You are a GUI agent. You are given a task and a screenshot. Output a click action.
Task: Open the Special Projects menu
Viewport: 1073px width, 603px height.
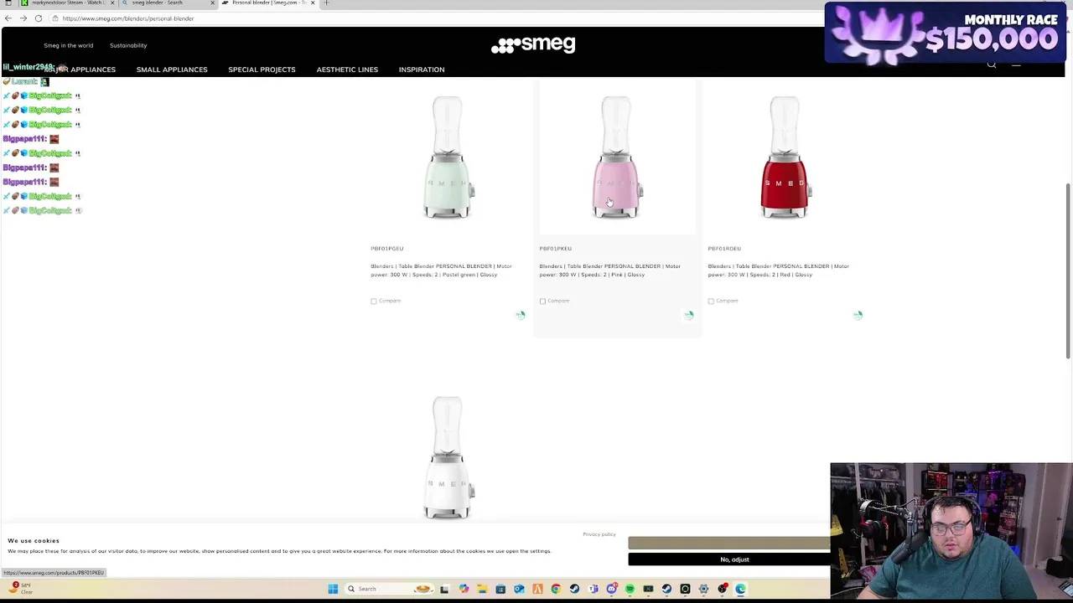[262, 70]
